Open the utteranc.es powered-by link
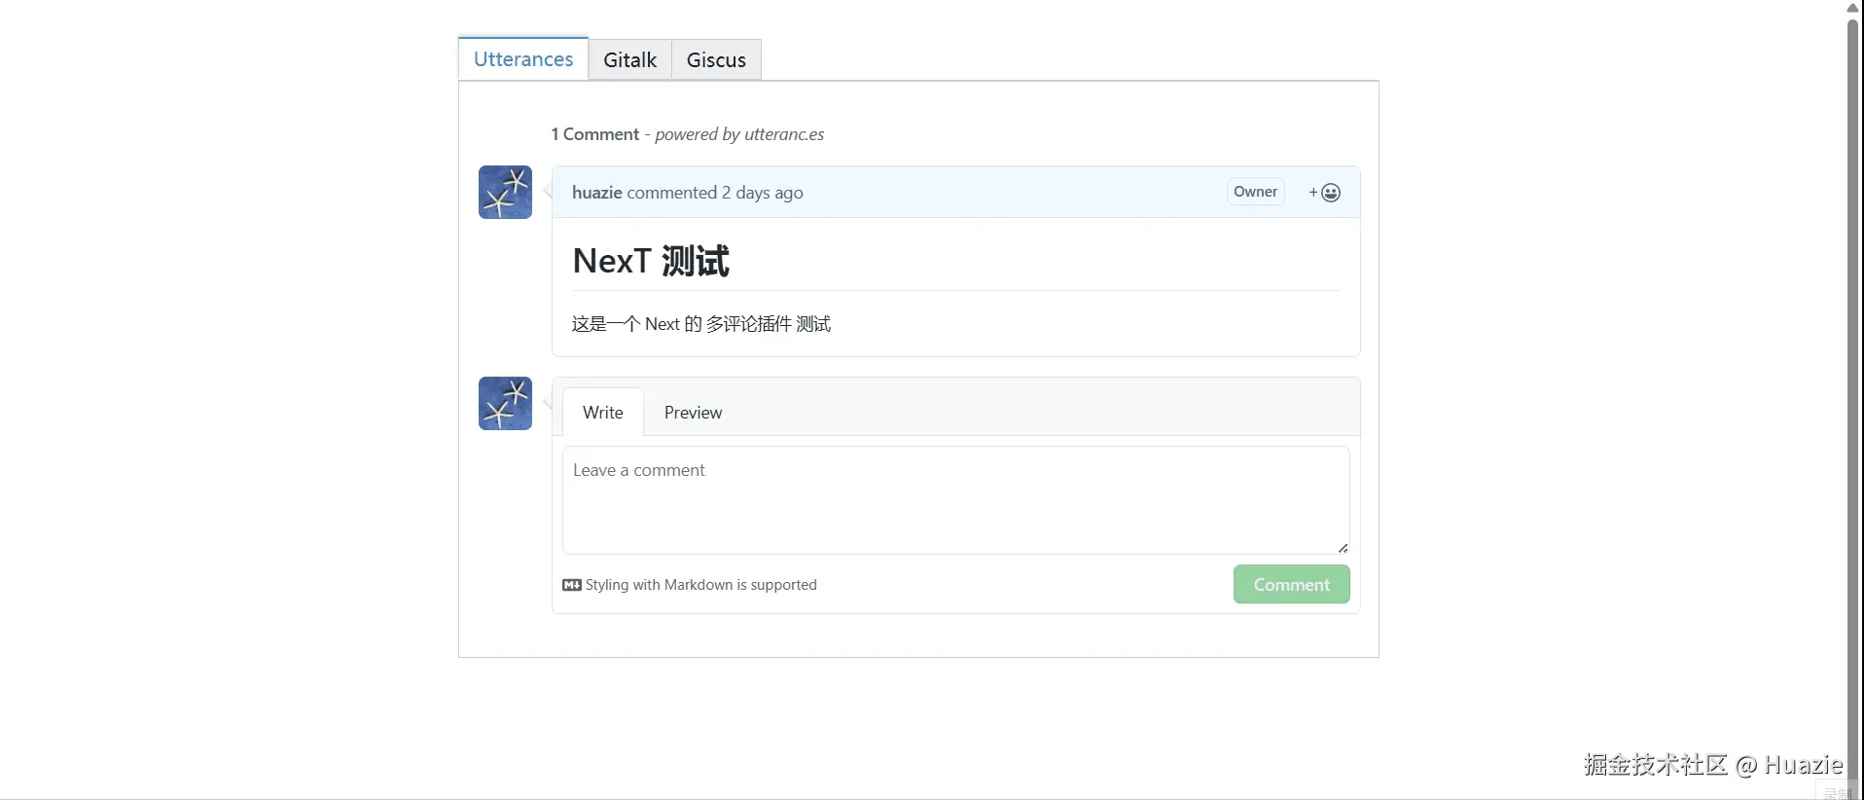This screenshot has width=1864, height=800. click(739, 134)
